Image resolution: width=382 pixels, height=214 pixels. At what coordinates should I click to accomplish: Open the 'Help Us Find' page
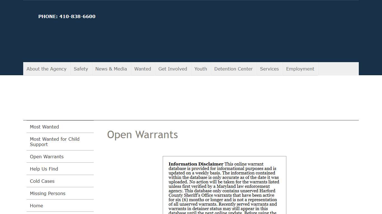coord(44,169)
